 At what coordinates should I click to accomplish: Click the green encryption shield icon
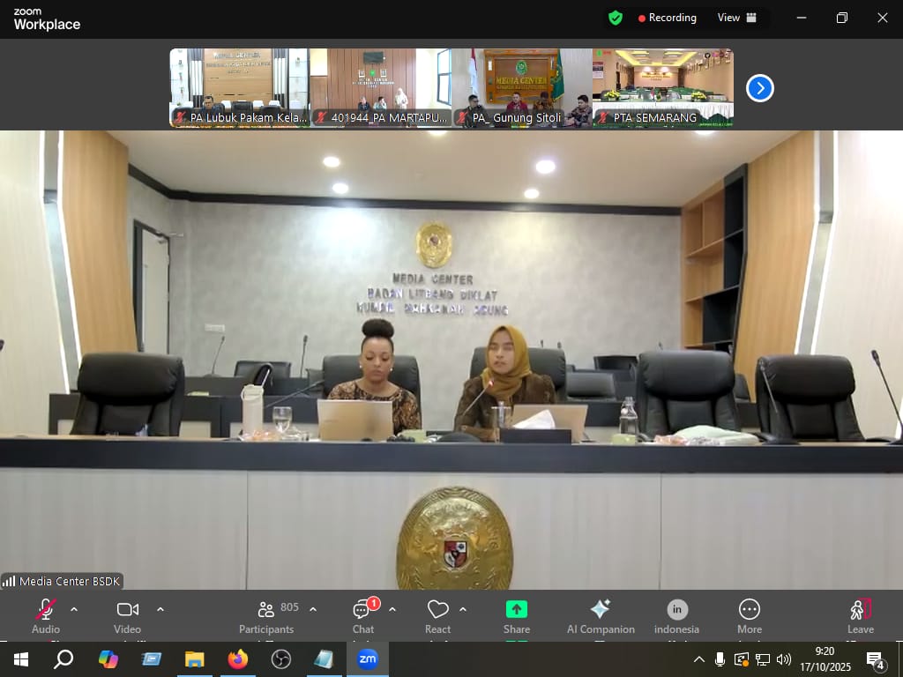[x=616, y=18]
